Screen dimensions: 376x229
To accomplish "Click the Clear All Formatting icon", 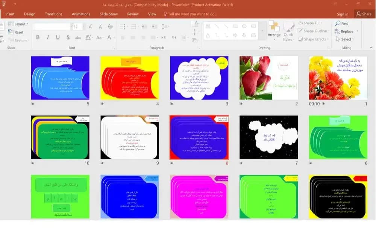I will click(110, 27).
